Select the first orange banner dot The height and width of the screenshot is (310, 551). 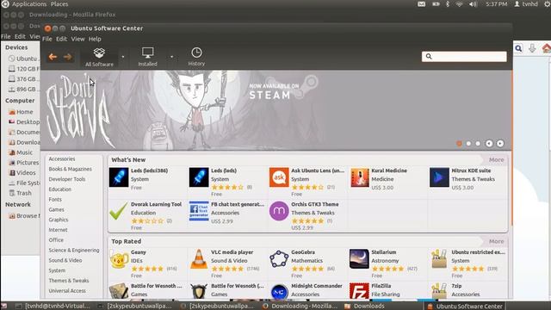459,144
